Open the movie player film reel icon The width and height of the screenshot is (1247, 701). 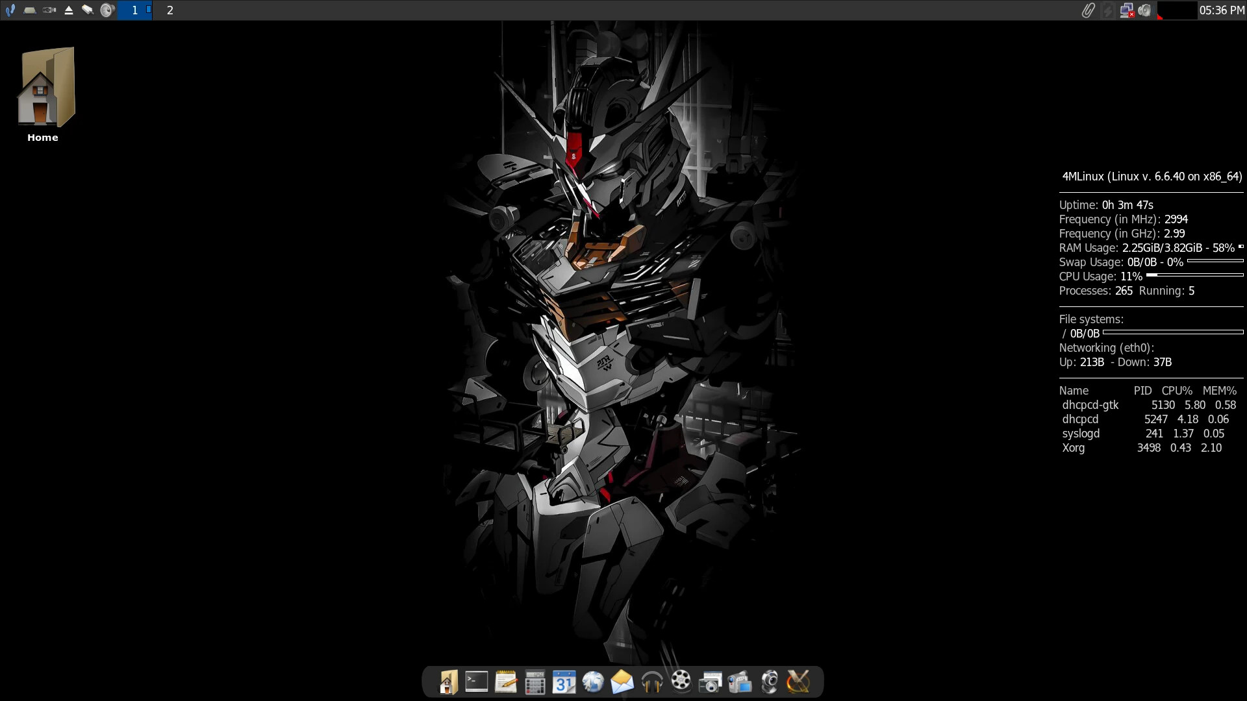[680, 682]
